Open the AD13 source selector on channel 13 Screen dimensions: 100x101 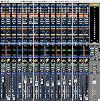70,6
